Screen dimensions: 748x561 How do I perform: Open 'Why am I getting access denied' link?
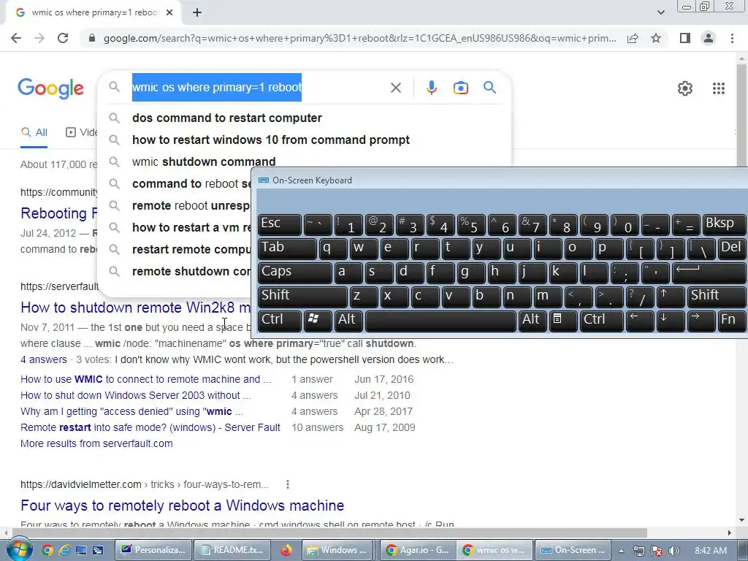[131, 411]
